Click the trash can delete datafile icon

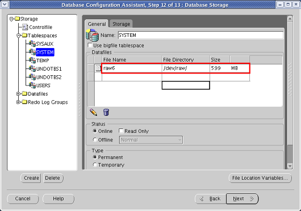[x=106, y=112]
